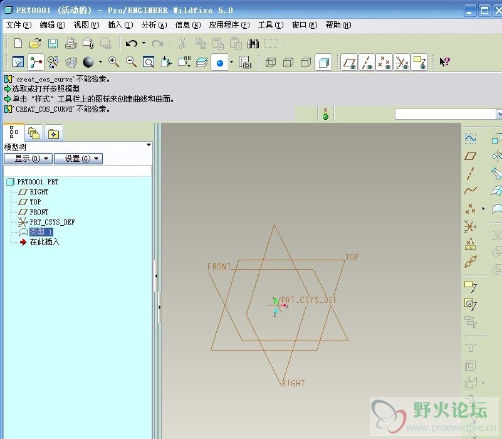Open the Layers icon
This screenshot has height=439, width=502.
coord(202,61)
